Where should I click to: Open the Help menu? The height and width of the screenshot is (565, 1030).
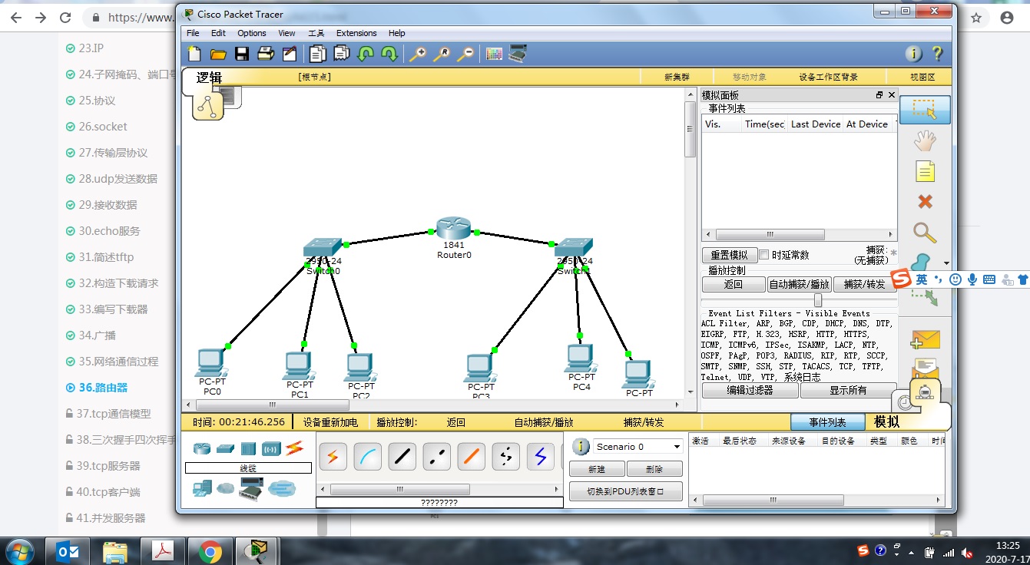click(396, 33)
